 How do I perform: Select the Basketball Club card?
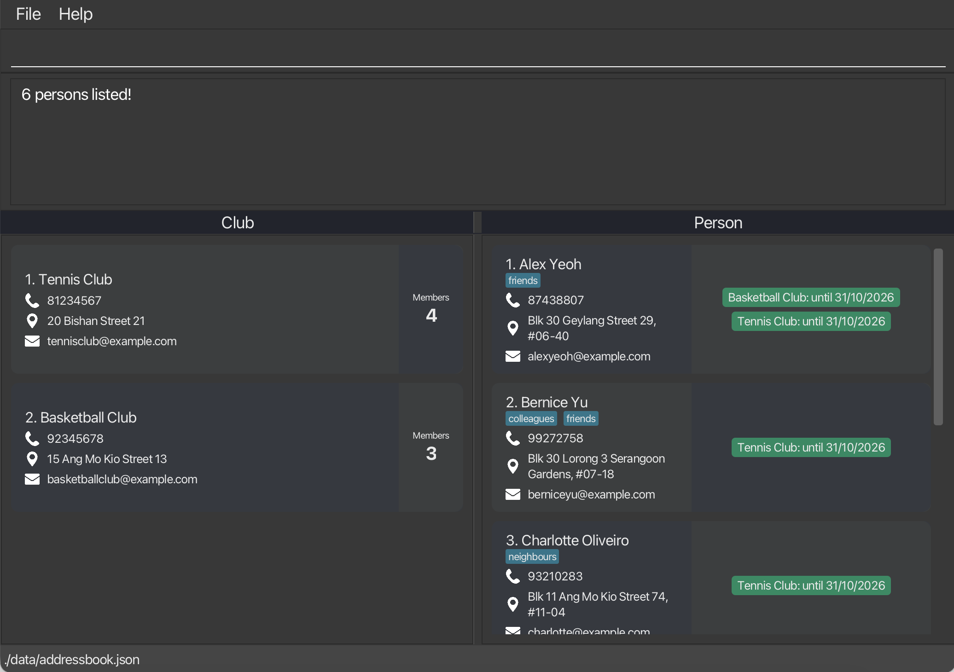click(204, 447)
